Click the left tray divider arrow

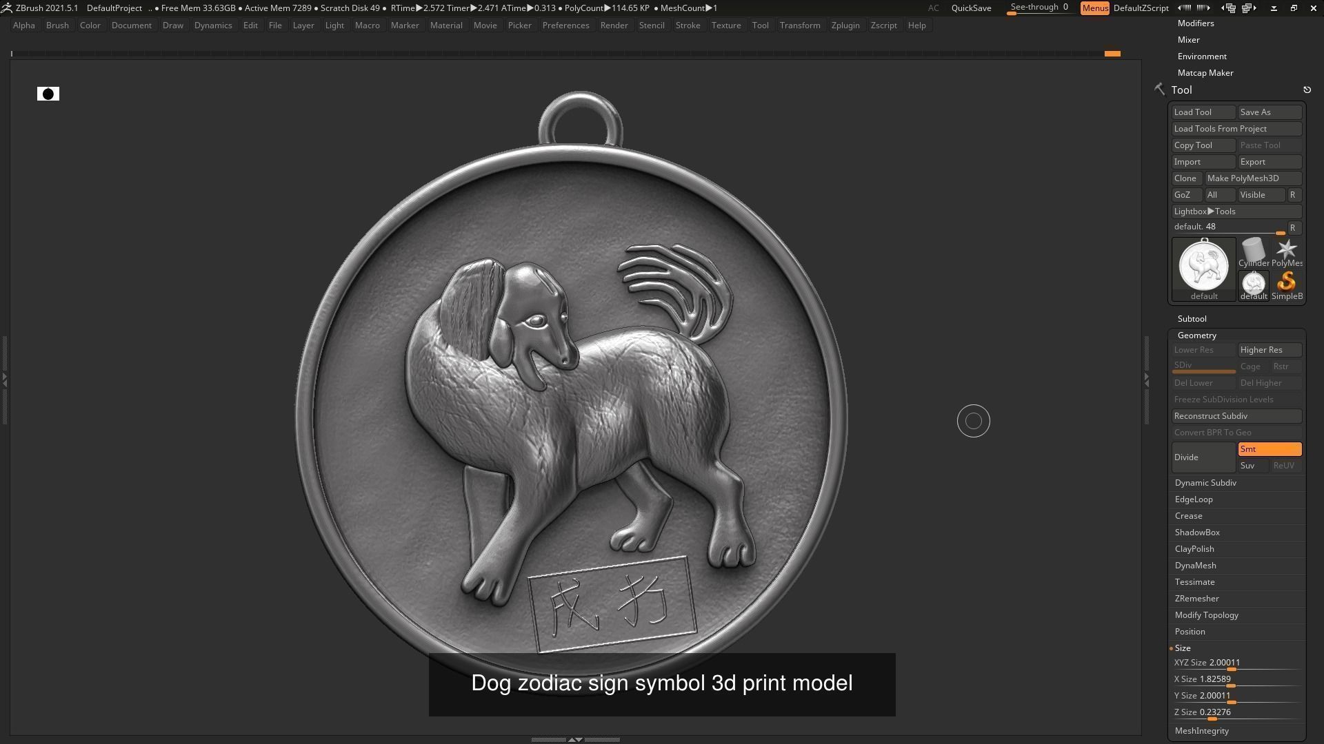[x=4, y=379]
